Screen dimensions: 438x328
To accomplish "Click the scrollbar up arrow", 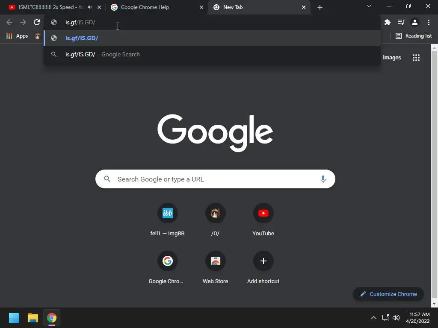I will pyautogui.click(x=434, y=48).
